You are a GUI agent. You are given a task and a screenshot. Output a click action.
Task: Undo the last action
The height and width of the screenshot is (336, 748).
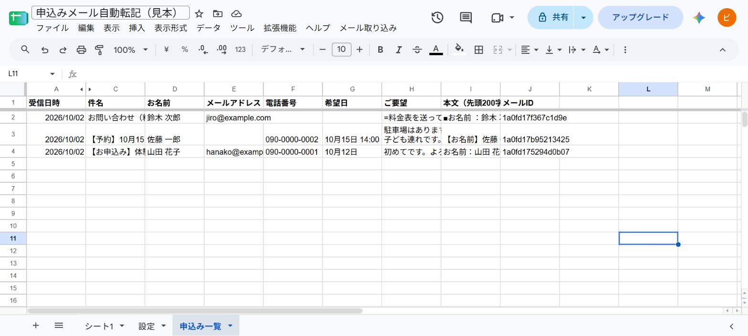click(45, 49)
